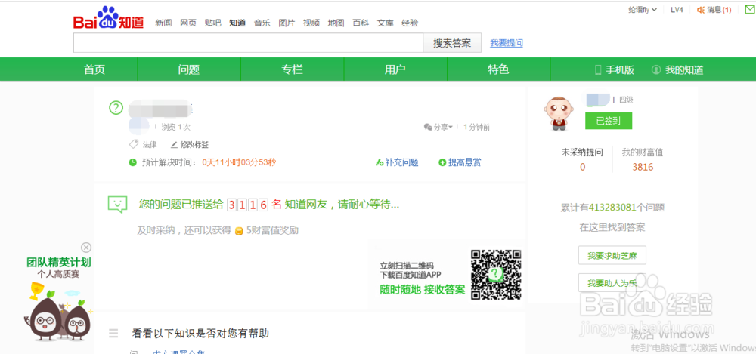This screenshot has width=756, height=354.
Task: Click the 图片 top navigation link
Action: tap(287, 23)
